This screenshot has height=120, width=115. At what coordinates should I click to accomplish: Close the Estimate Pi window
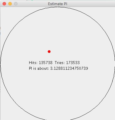click(4, 4)
